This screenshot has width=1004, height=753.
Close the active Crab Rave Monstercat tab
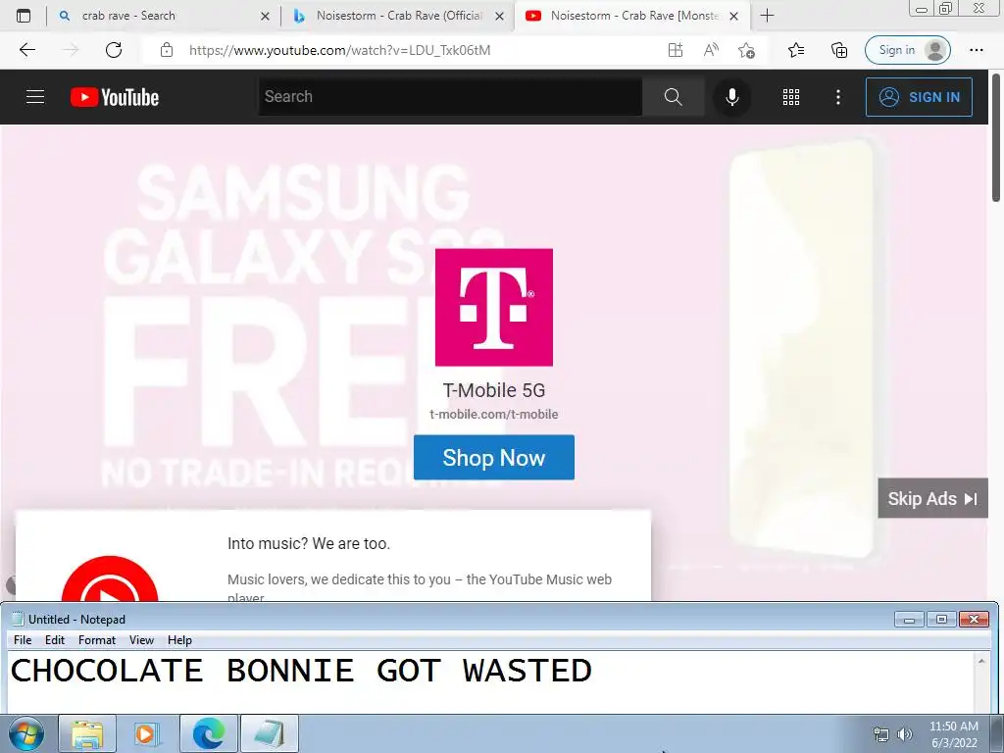tap(733, 16)
